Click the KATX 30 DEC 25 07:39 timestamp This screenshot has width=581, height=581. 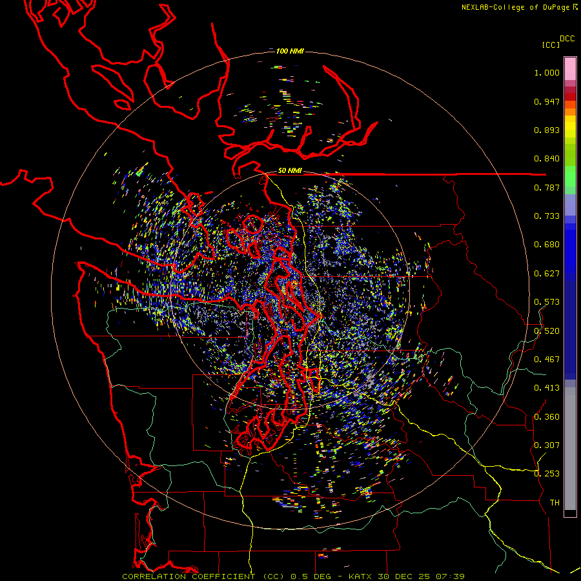pos(406,576)
